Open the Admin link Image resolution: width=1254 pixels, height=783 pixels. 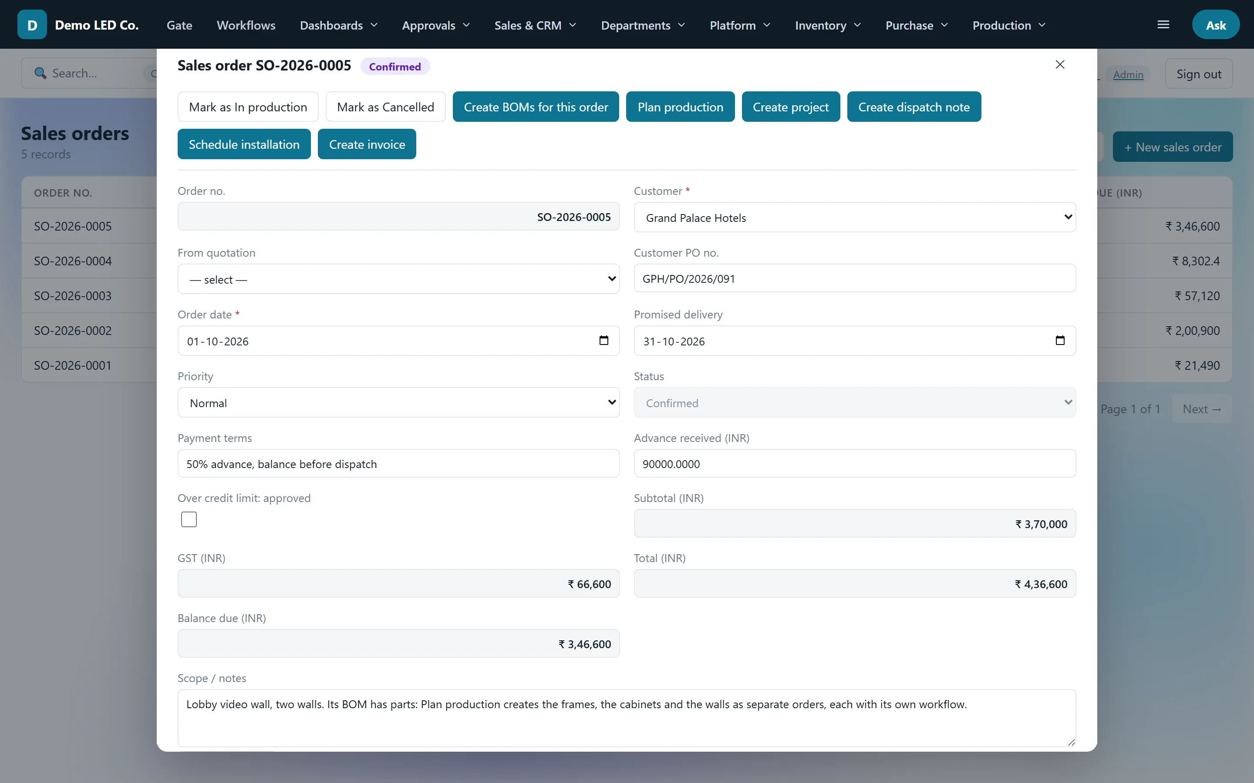(x=1128, y=74)
